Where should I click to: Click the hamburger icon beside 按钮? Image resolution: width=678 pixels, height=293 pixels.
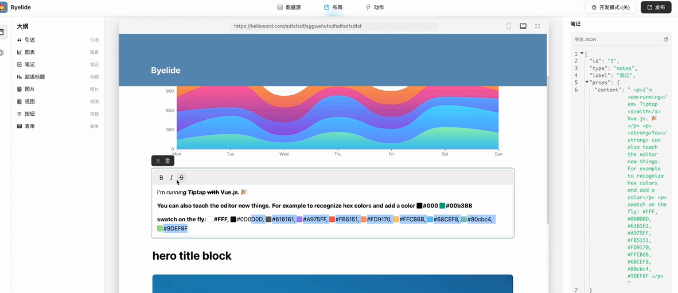click(x=19, y=114)
